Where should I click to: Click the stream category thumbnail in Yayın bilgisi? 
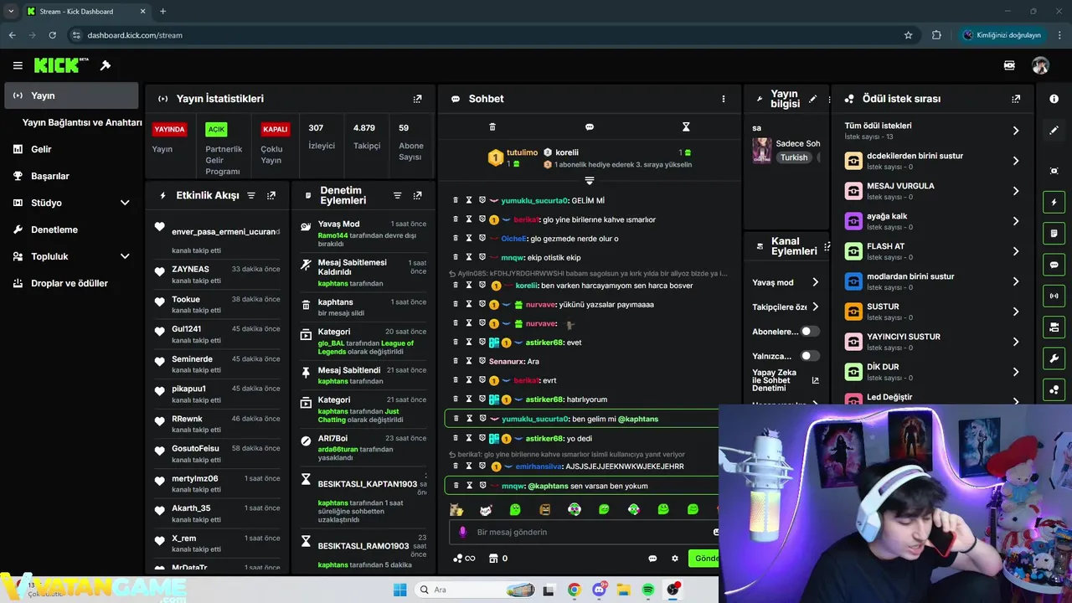(761, 150)
